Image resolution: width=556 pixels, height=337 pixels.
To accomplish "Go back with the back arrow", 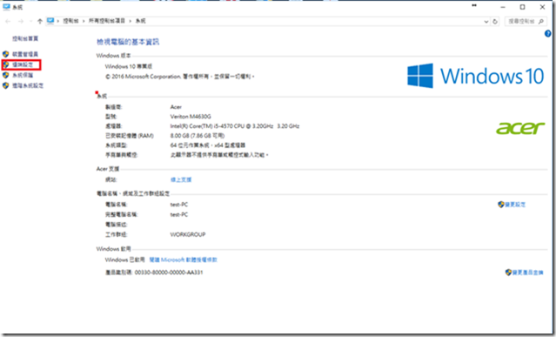I will tap(8, 21).
